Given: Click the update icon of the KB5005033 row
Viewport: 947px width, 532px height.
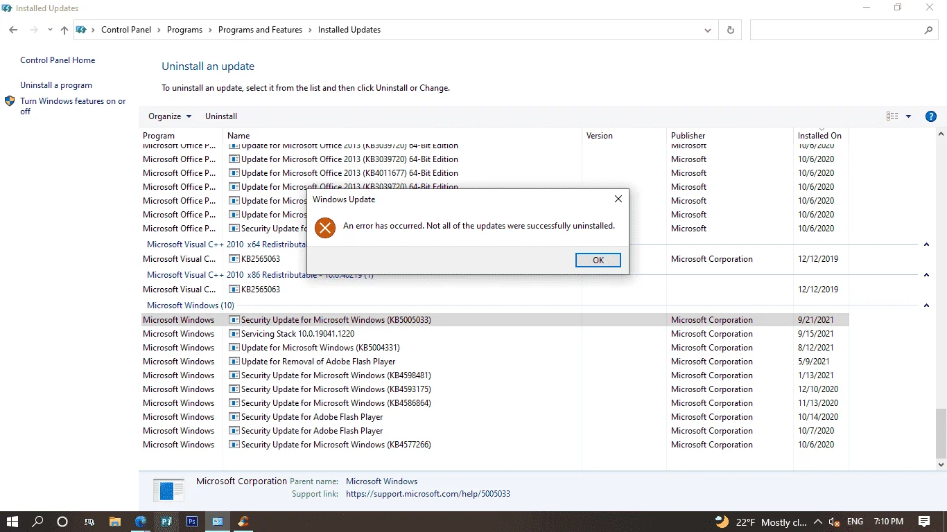Looking at the screenshot, I should click(x=234, y=320).
